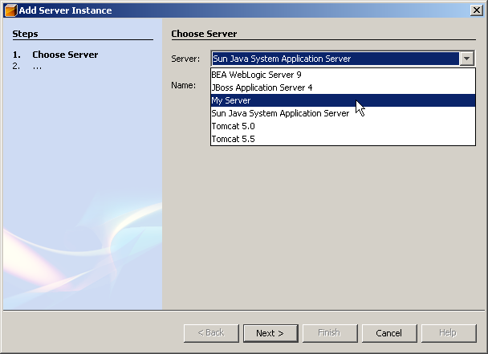Proceed with the Next button
The height and width of the screenshot is (354, 488).
pyautogui.click(x=270, y=333)
